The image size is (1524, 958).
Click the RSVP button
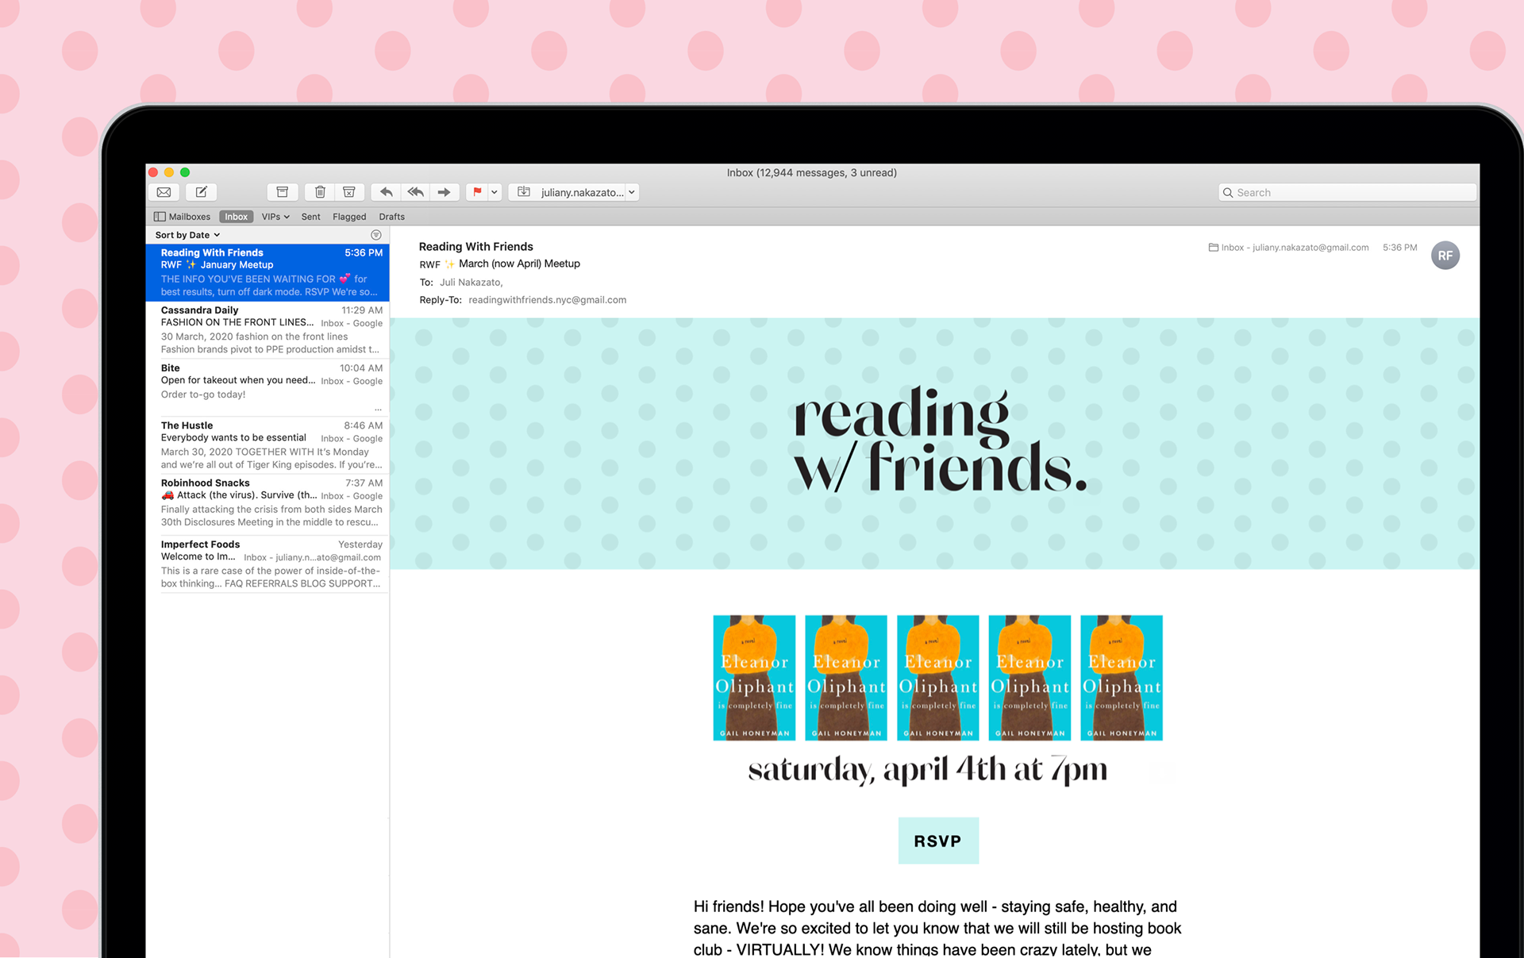[938, 841]
